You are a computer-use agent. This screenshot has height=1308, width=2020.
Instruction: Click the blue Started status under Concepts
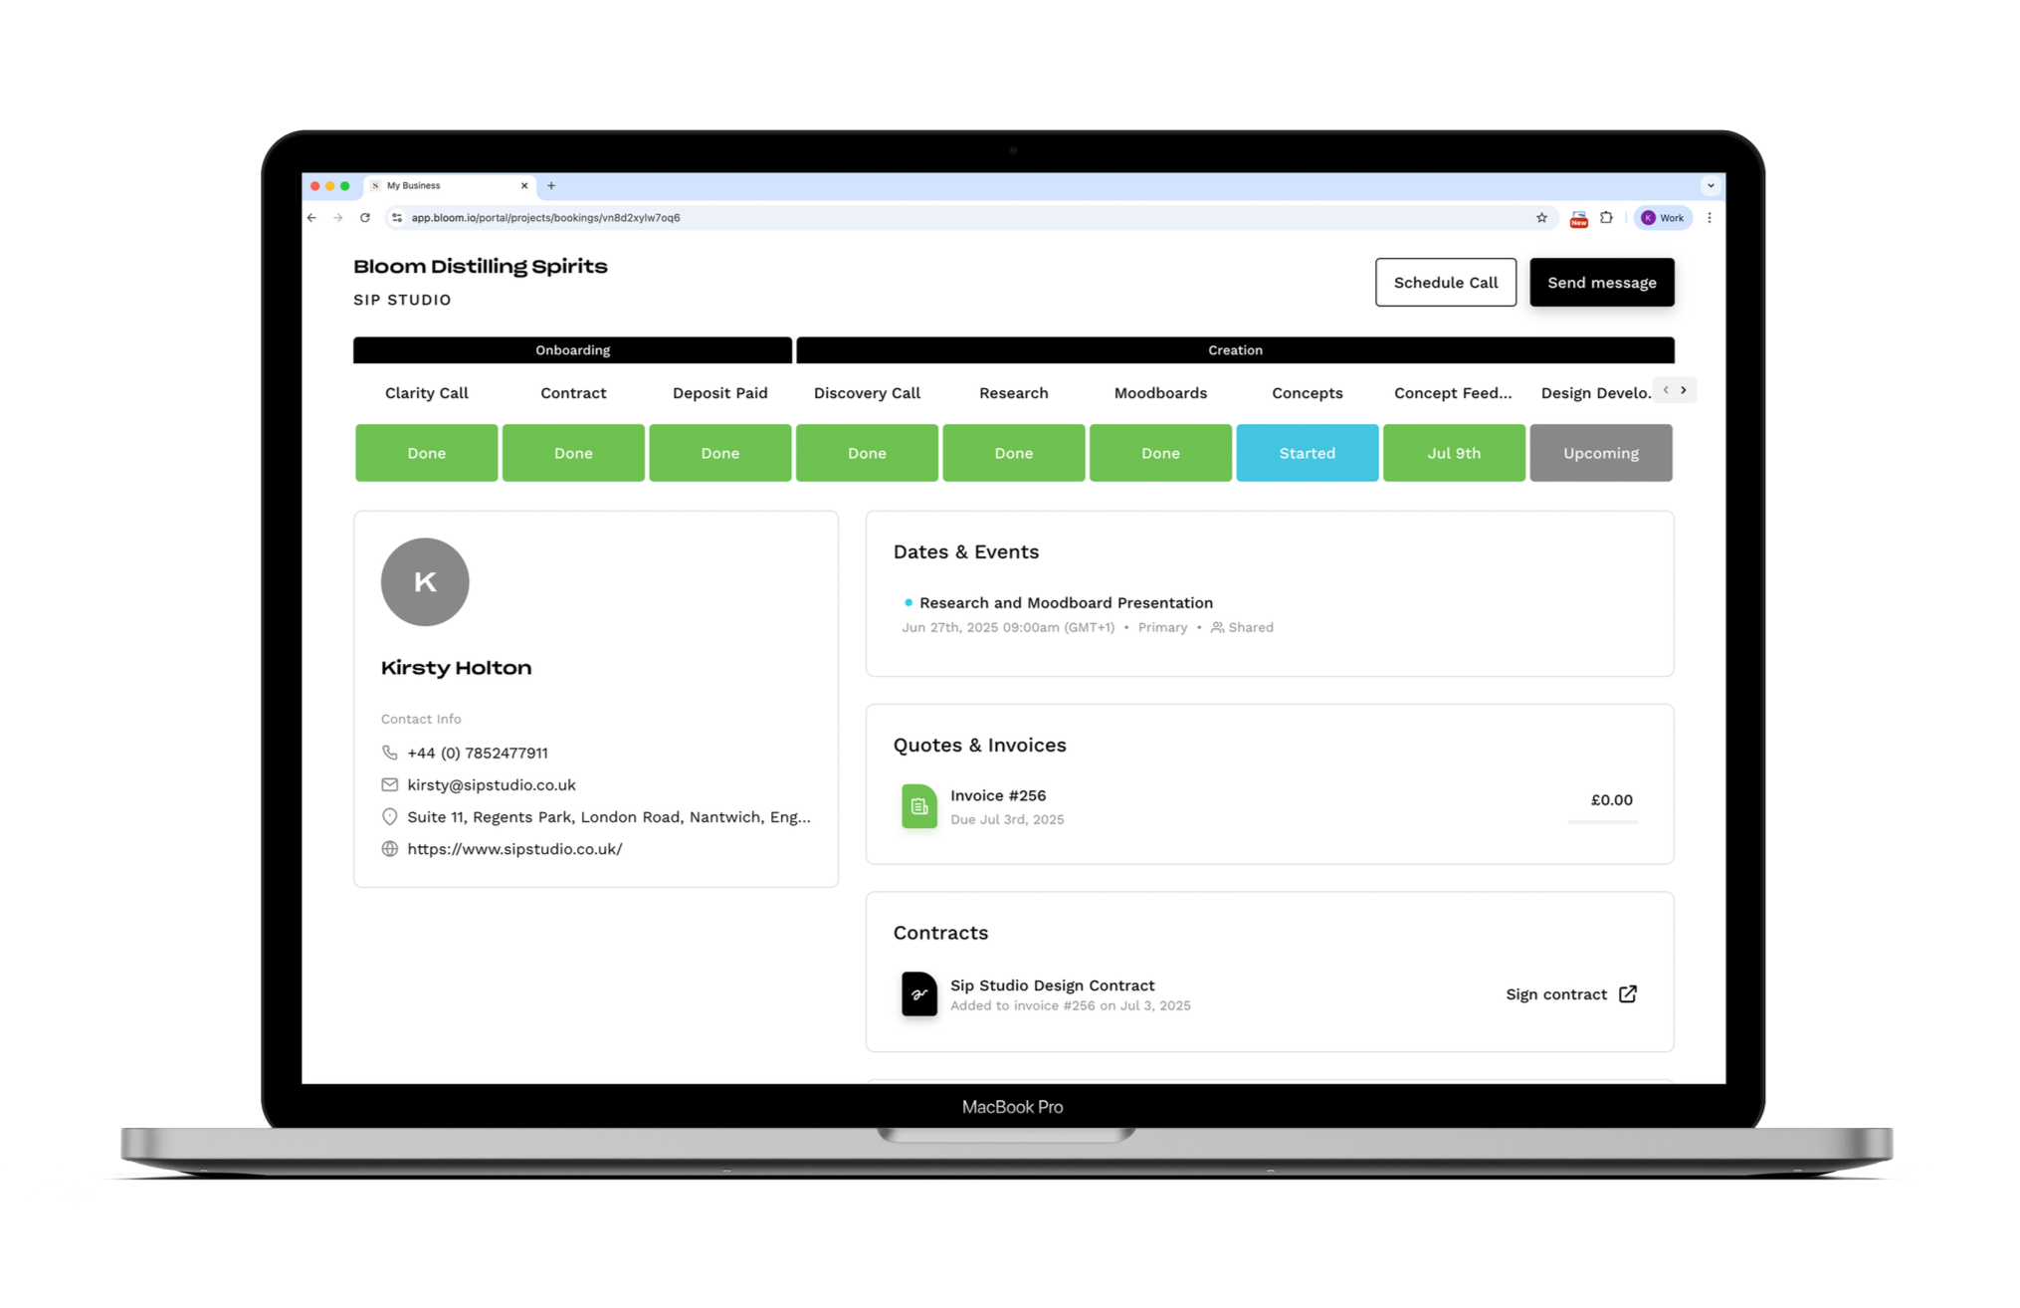click(1307, 453)
